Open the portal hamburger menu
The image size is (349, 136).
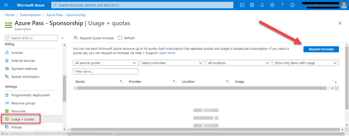6,5
